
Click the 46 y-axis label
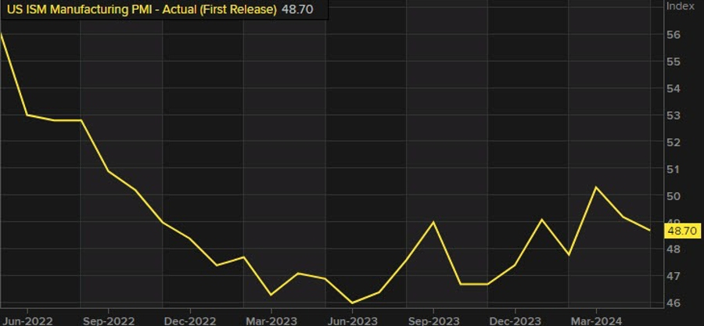tap(673, 303)
